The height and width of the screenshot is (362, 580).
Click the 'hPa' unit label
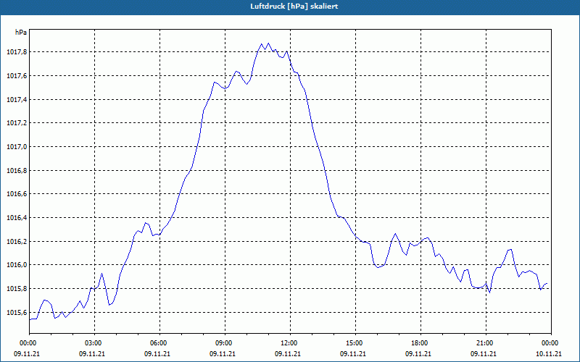pyautogui.click(x=21, y=33)
